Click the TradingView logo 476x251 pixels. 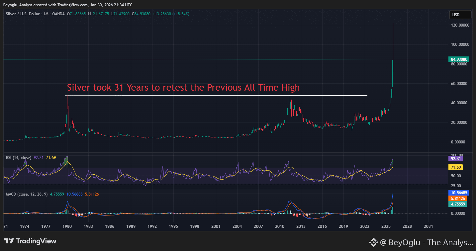pos(30,241)
